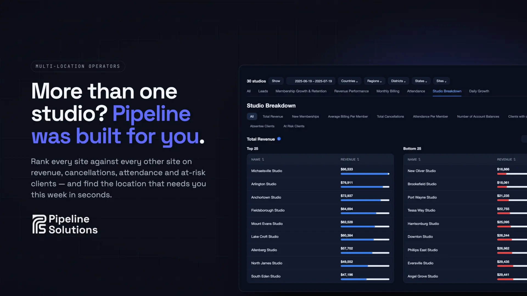Select the All metric filter pill
The width and height of the screenshot is (527, 296).
[252, 116]
